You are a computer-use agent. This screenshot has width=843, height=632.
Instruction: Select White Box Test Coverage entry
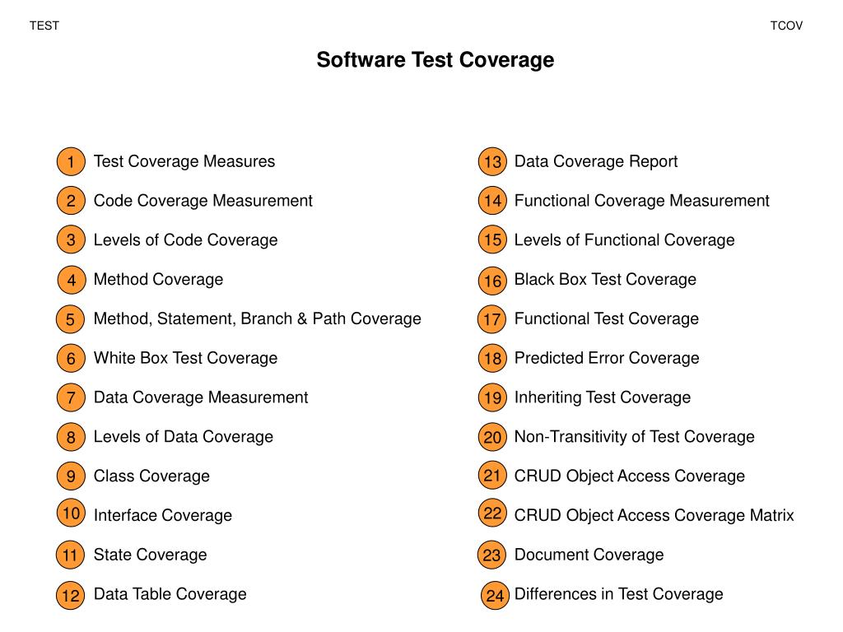185,358
